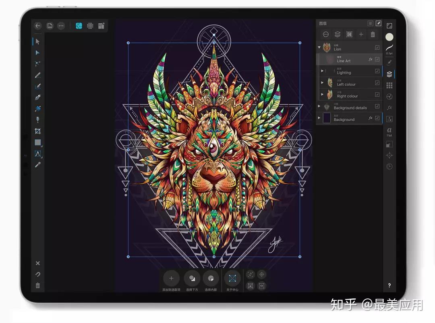Open the Appearance studio below text icon
Viewport: 435px width, 323px height.
coord(389,144)
